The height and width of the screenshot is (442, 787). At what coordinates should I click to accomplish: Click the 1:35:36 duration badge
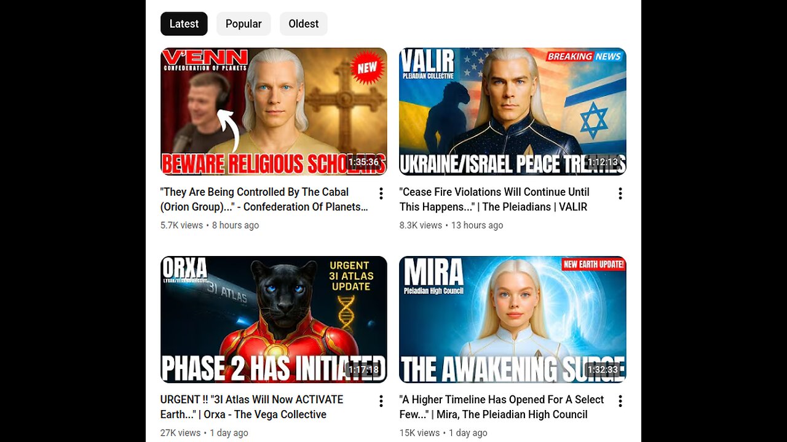(365, 163)
